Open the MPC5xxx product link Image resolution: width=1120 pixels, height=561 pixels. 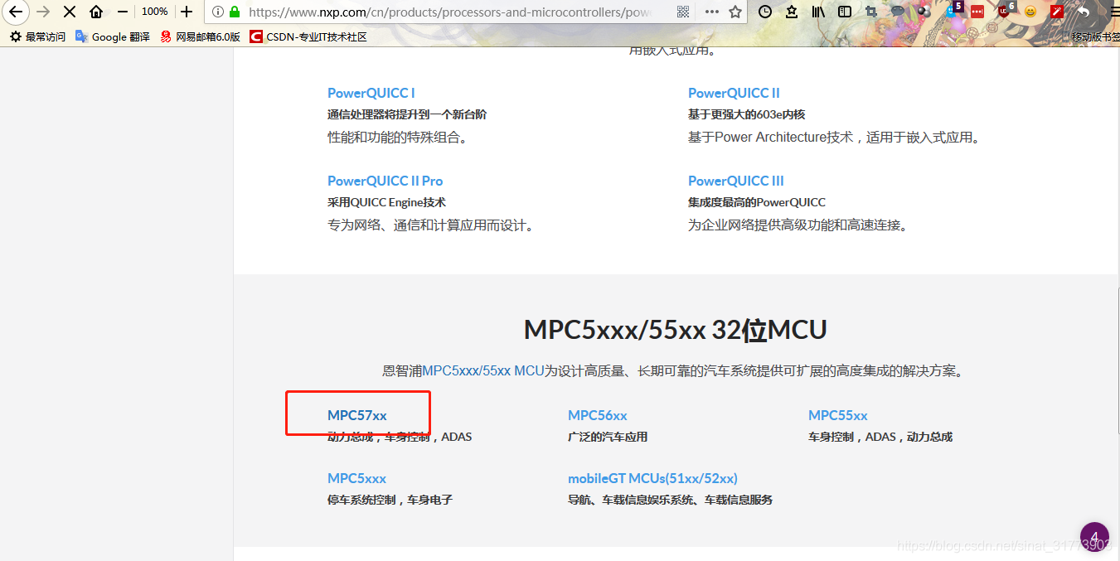pos(356,478)
